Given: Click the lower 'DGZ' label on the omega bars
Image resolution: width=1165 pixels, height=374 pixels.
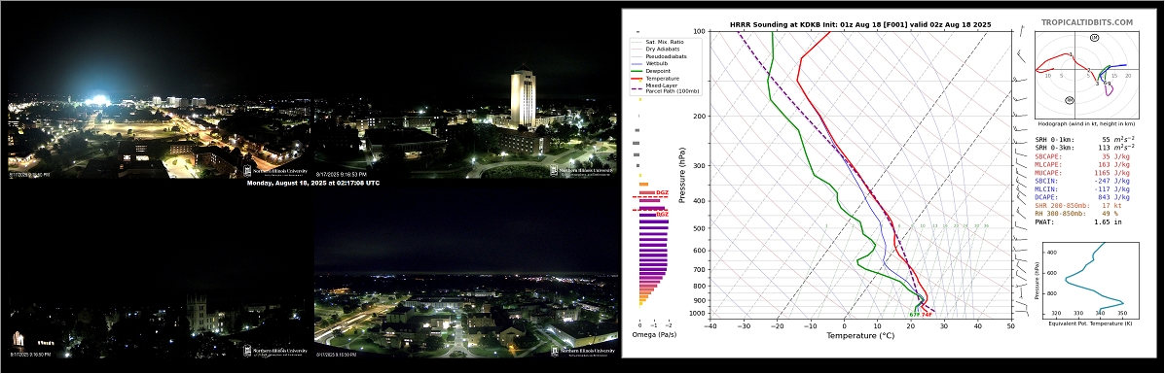Looking at the screenshot, I should point(663,215).
